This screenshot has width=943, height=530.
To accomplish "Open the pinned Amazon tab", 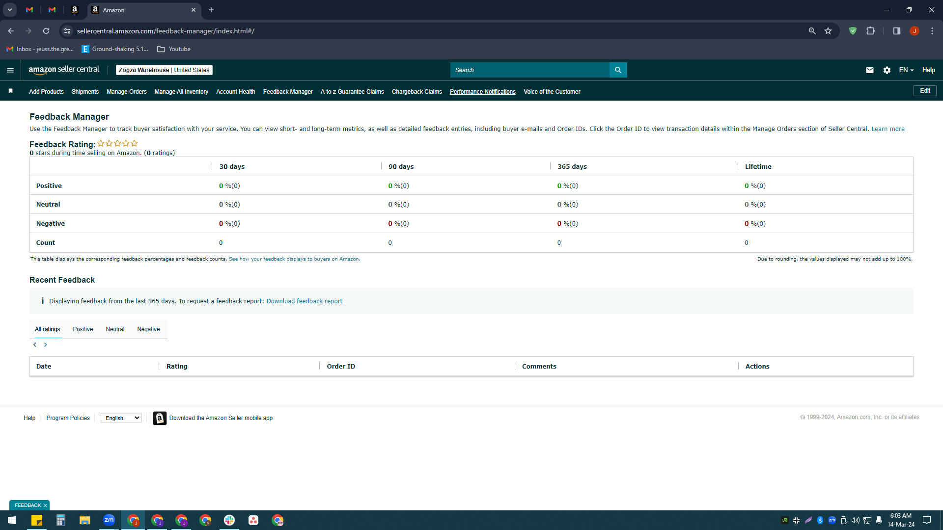I will [x=75, y=10].
